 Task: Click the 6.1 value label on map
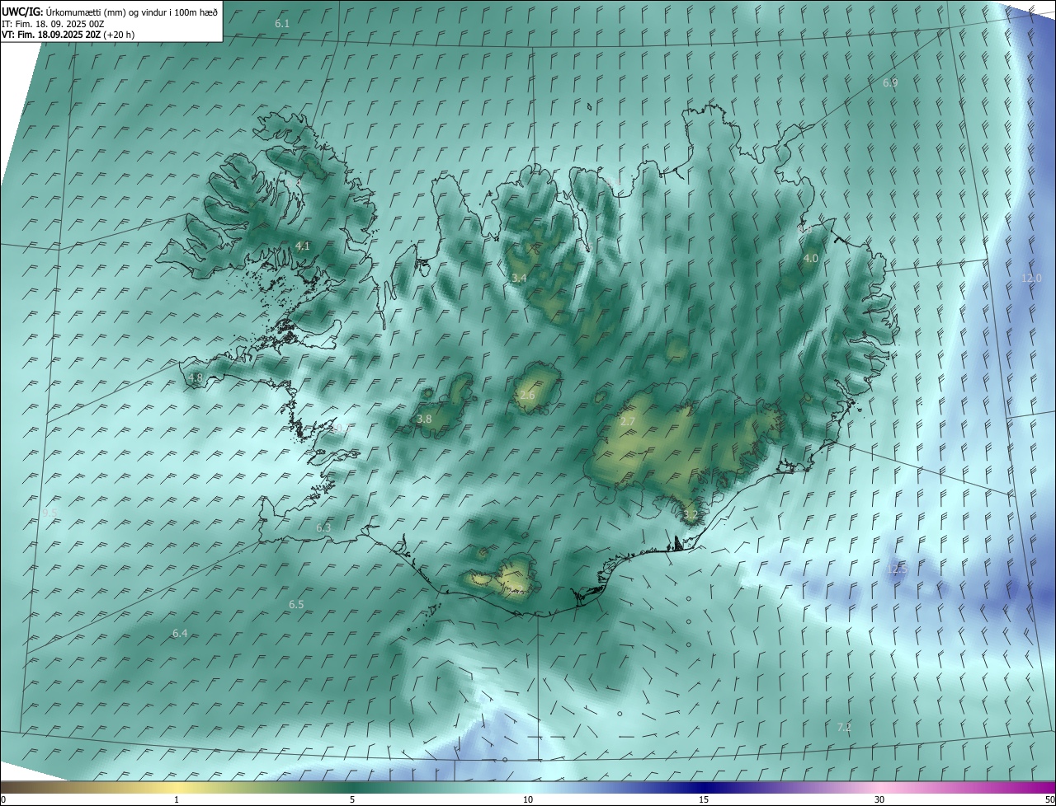click(x=282, y=24)
